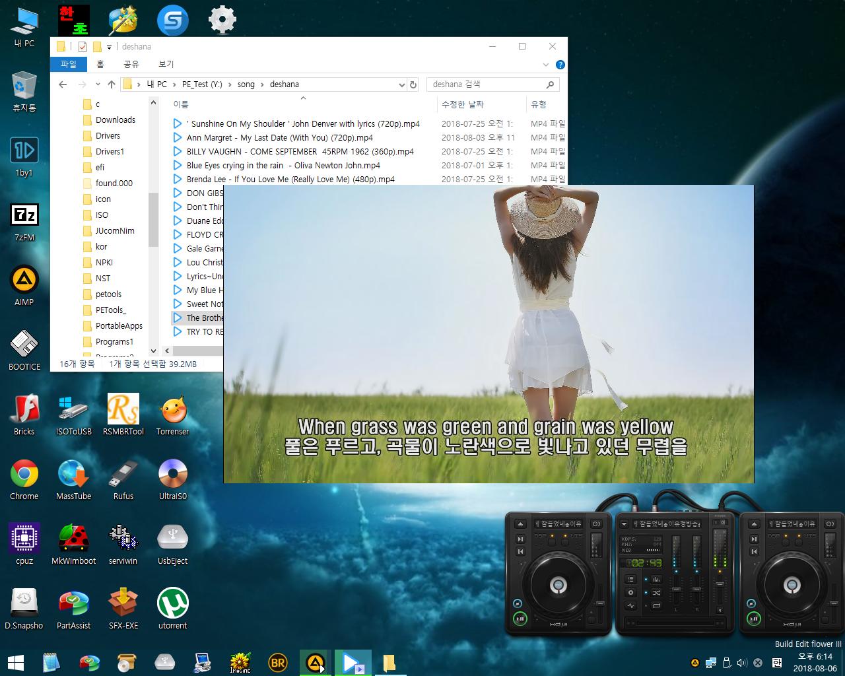Expand the Explorer ribbon with the chevron
Viewport: 845px width, 676px height.
click(x=545, y=65)
